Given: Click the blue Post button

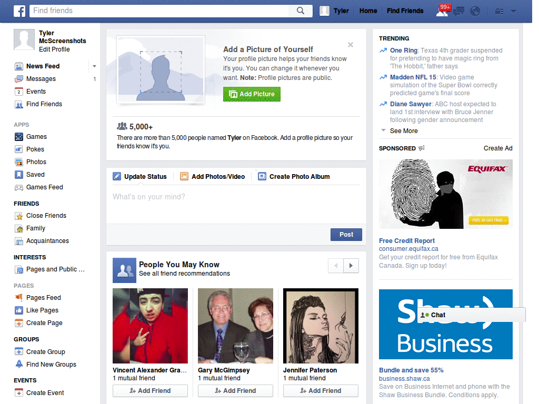Looking at the screenshot, I should click(346, 235).
